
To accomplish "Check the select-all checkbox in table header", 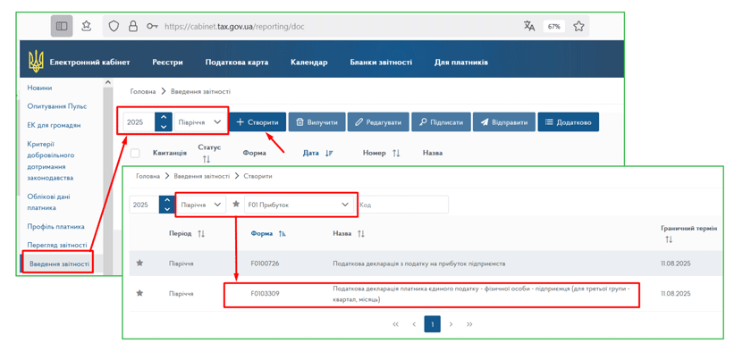I will point(135,154).
